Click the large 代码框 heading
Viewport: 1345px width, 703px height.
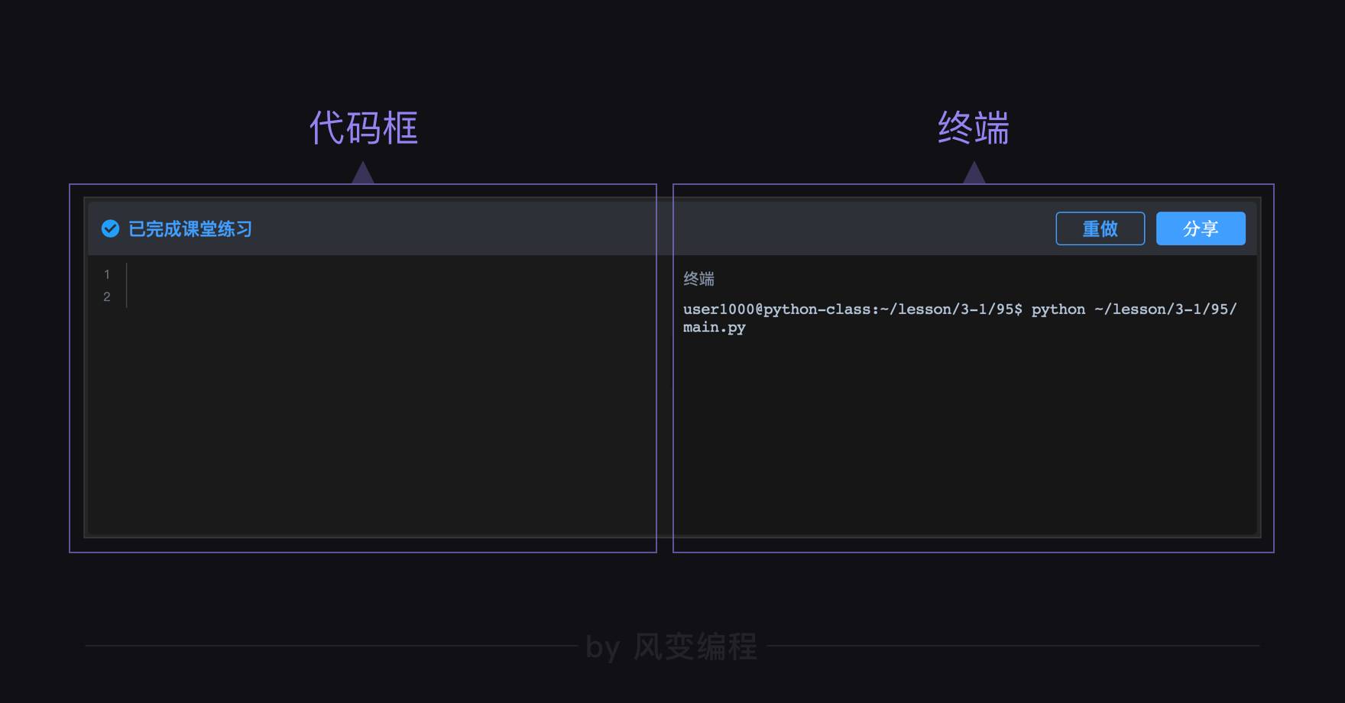pyautogui.click(x=363, y=128)
